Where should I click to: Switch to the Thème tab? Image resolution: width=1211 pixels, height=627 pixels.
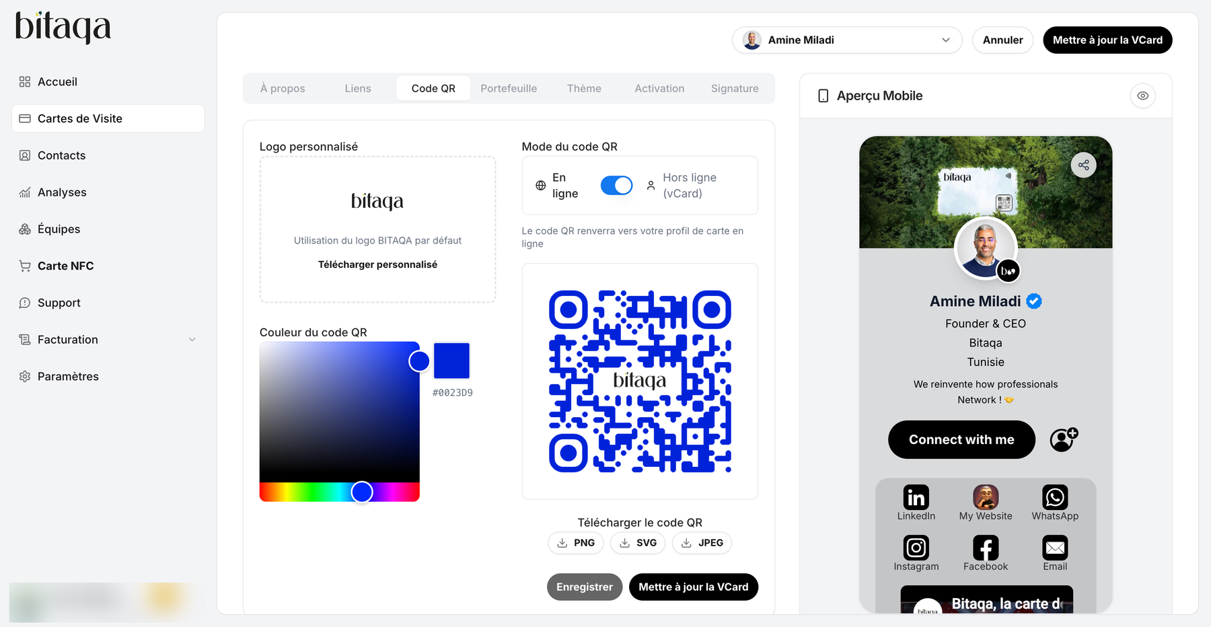click(x=584, y=88)
